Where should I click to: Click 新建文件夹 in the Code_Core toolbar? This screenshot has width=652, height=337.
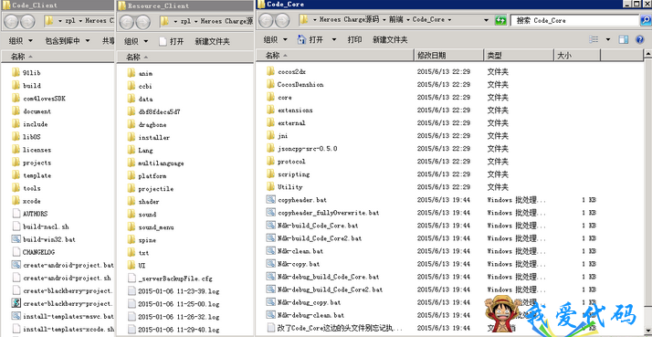click(390, 39)
